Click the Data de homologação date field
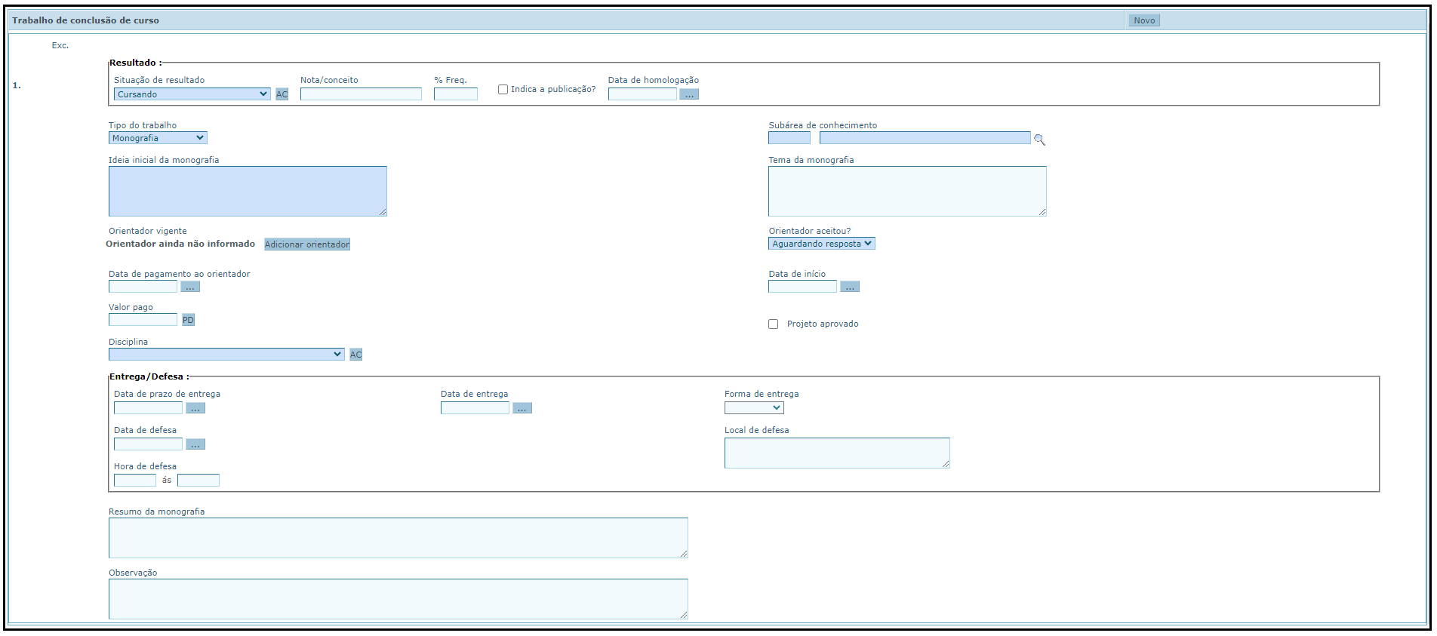This screenshot has height=636, width=1437. tap(642, 94)
